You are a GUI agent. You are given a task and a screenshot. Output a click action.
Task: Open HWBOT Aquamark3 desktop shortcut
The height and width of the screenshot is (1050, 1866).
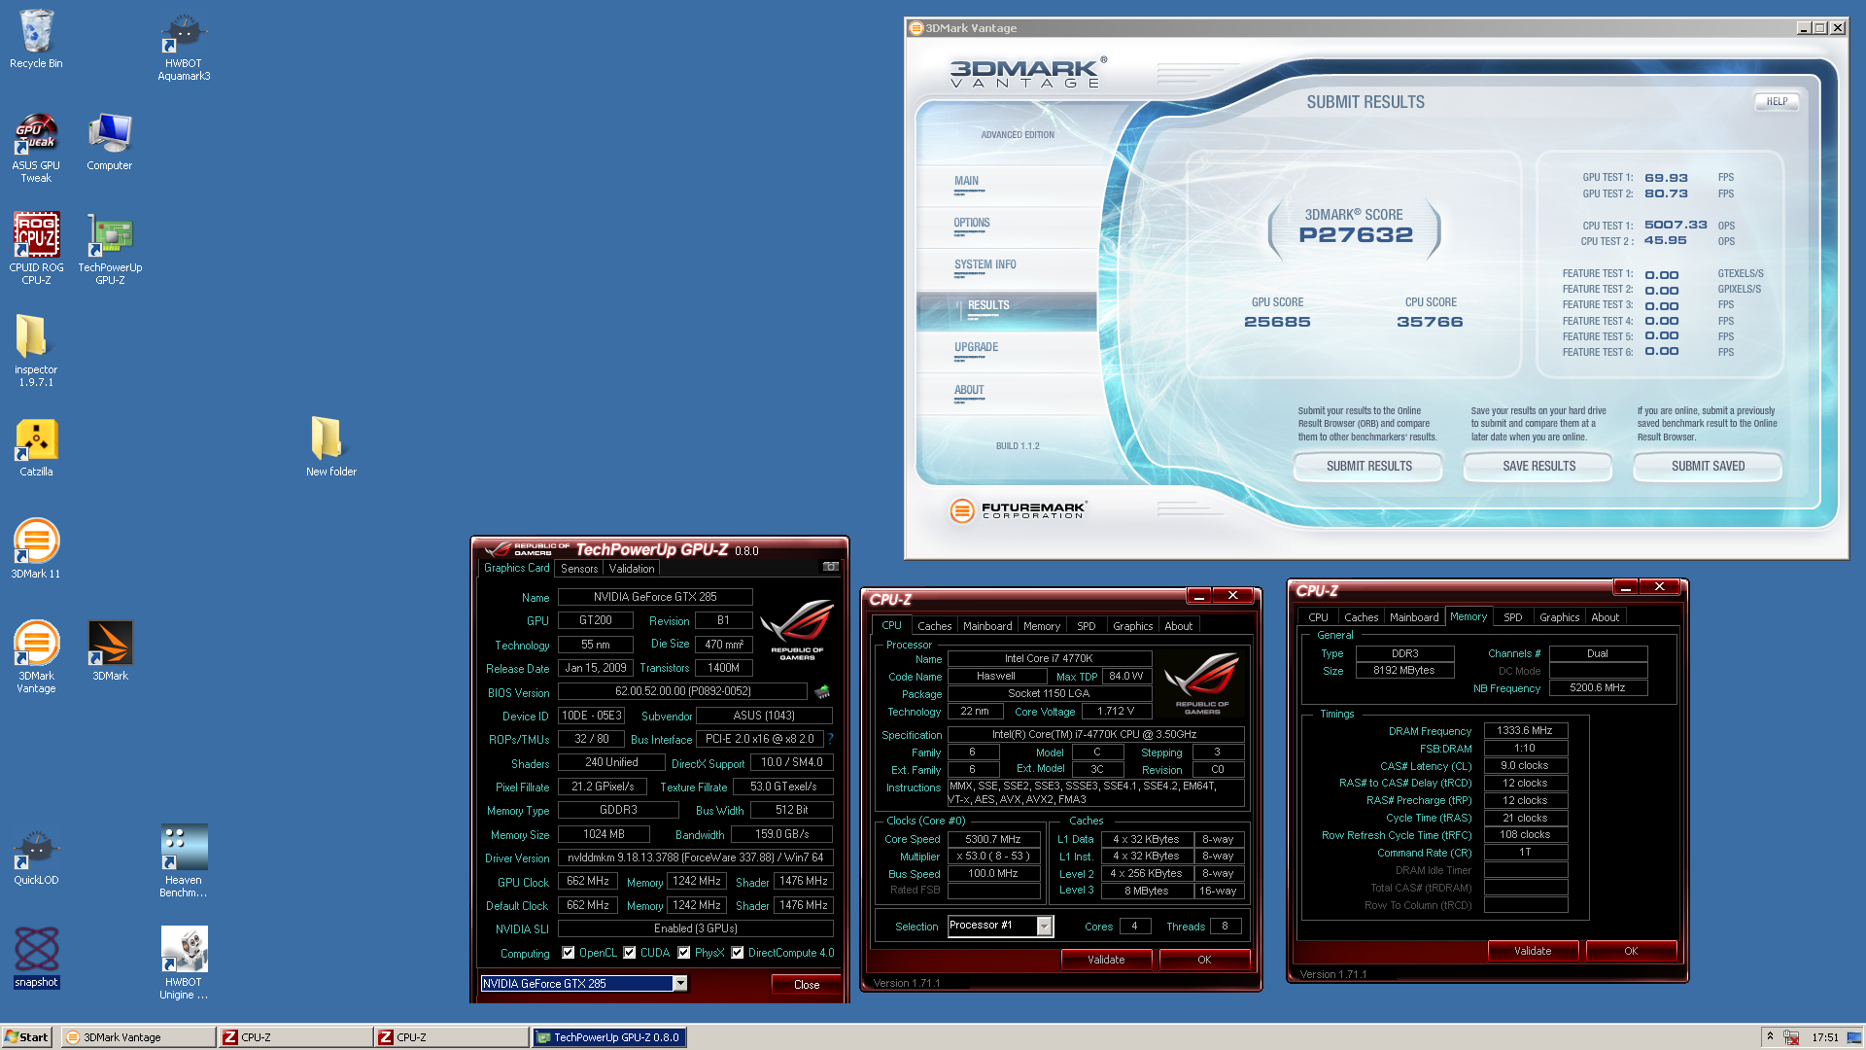[184, 46]
